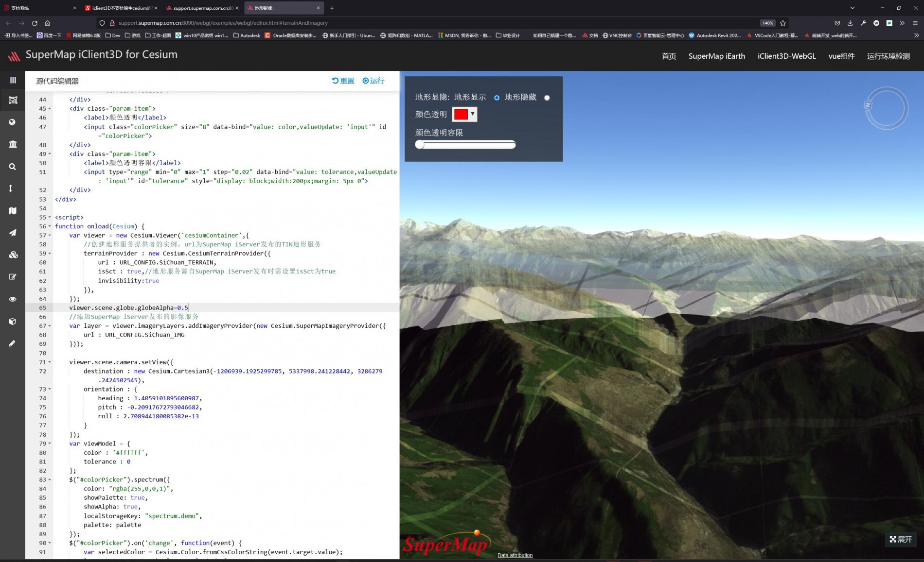Viewport: 924px width, 562px height.
Task: Open the building/museum category icon
Action: [13, 144]
